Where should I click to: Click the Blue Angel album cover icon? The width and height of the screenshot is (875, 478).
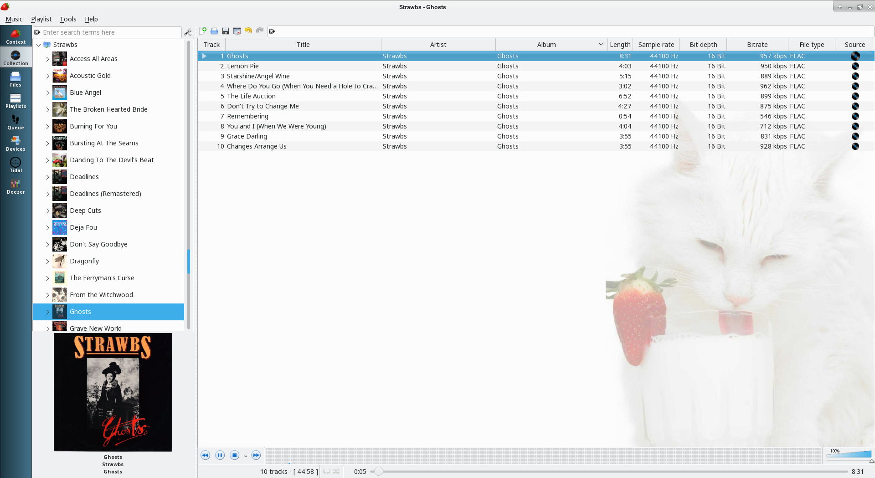click(x=60, y=93)
